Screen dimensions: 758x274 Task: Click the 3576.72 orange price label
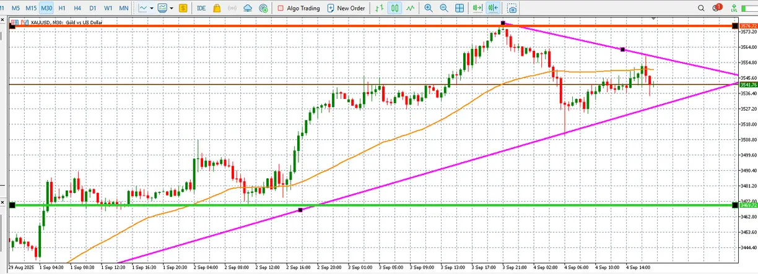coord(748,26)
